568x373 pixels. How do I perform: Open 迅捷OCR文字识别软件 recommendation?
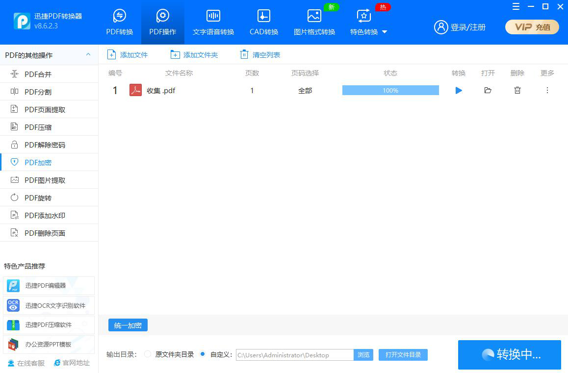click(49, 305)
